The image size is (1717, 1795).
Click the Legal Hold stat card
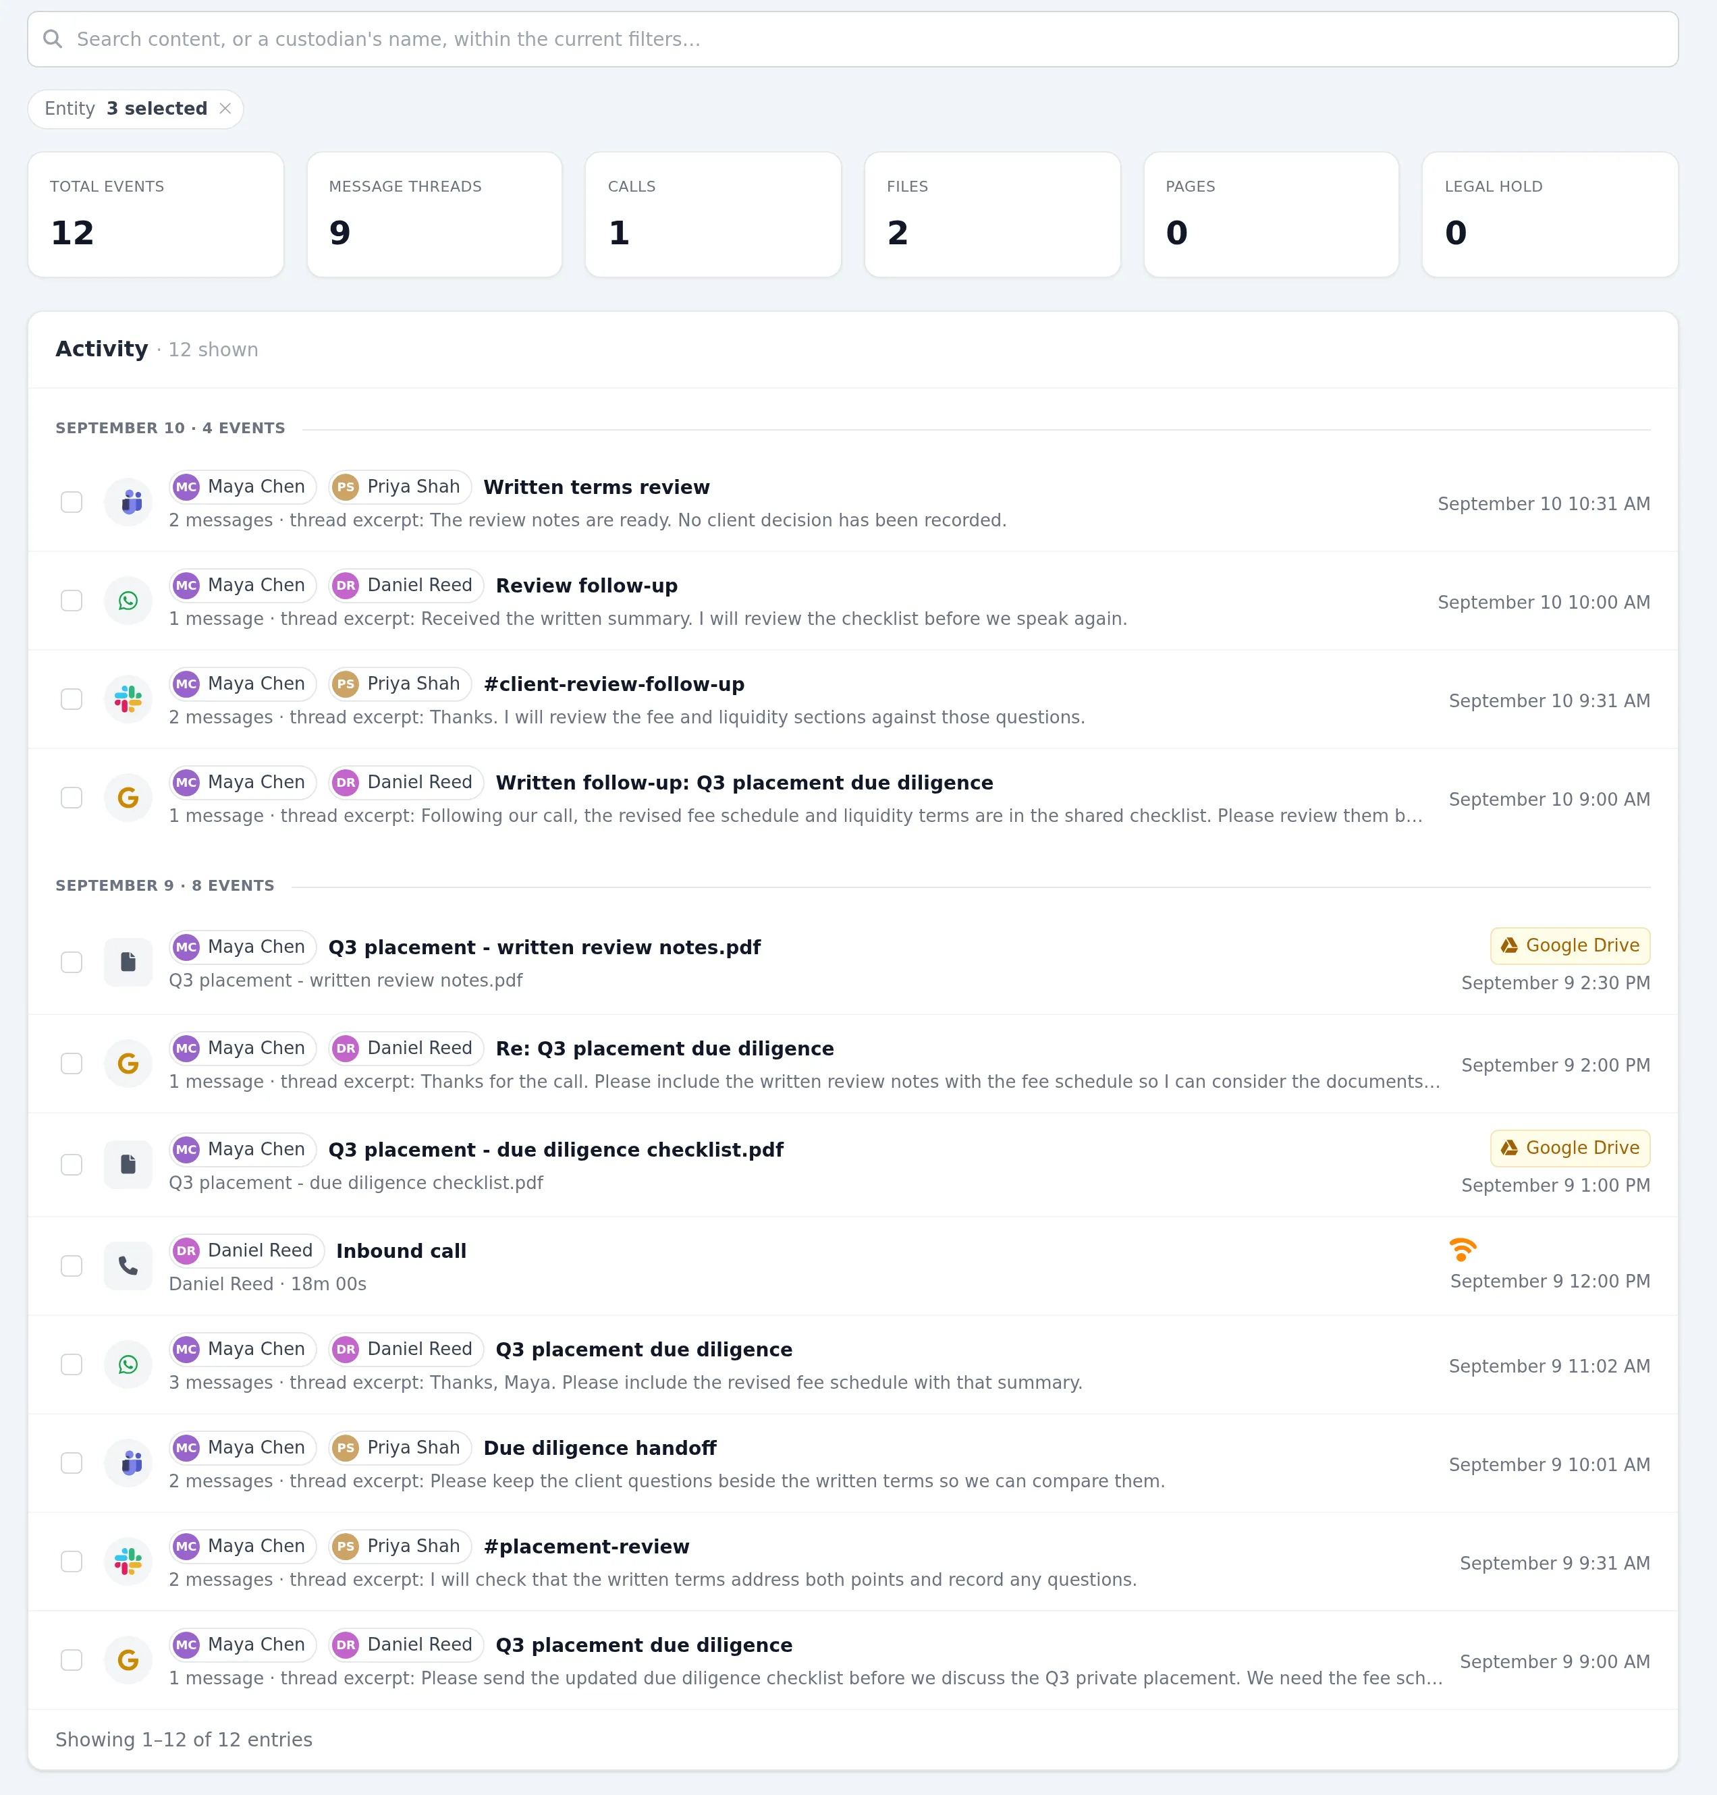(x=1550, y=215)
